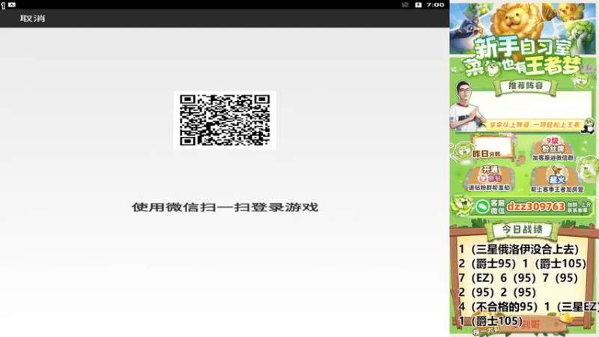Viewport: 599px width, 337px height.
Task: Click the WeChat login QR code
Action: coord(225,121)
